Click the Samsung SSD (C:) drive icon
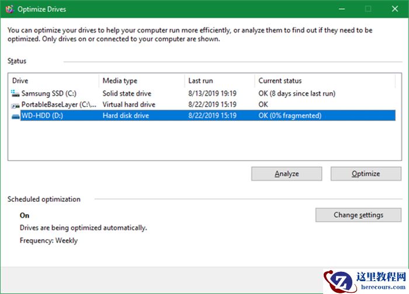This screenshot has height=294, width=409. pos(15,93)
